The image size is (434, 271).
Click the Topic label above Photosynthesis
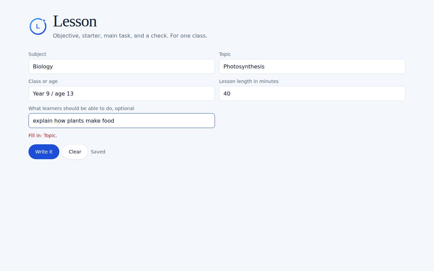tap(225, 54)
